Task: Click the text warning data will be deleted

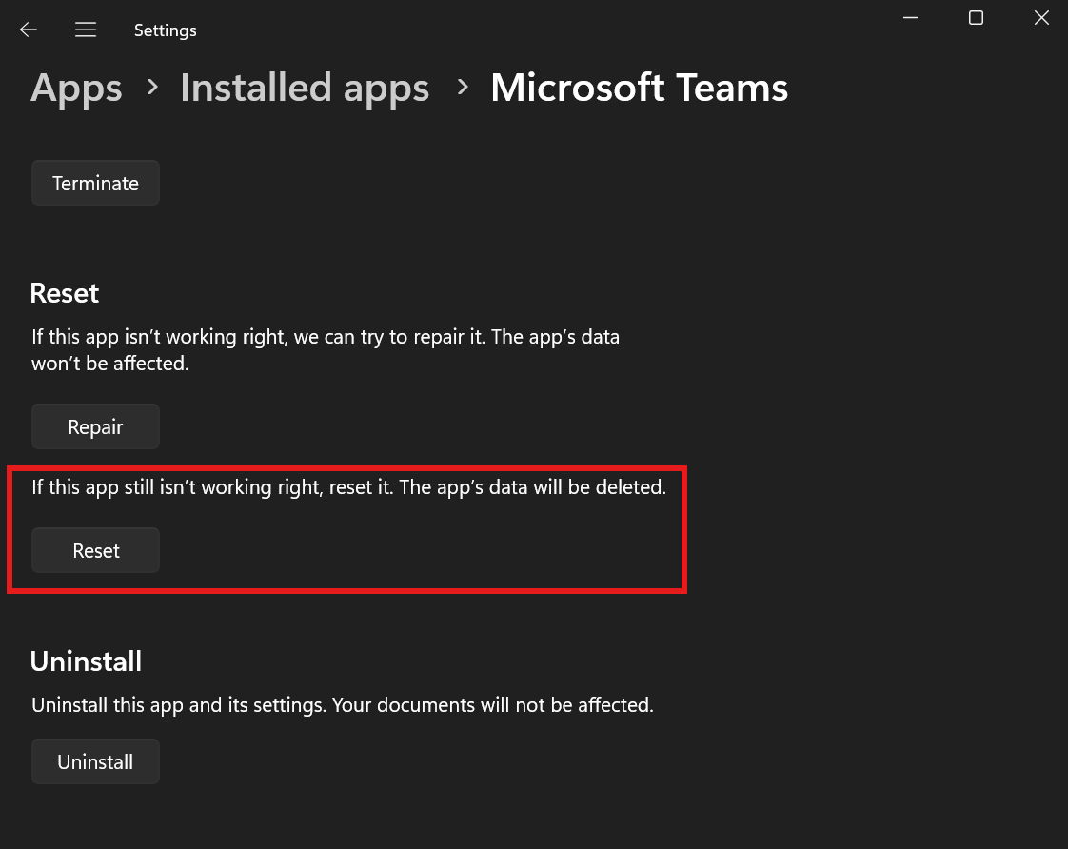Action: pos(348,487)
